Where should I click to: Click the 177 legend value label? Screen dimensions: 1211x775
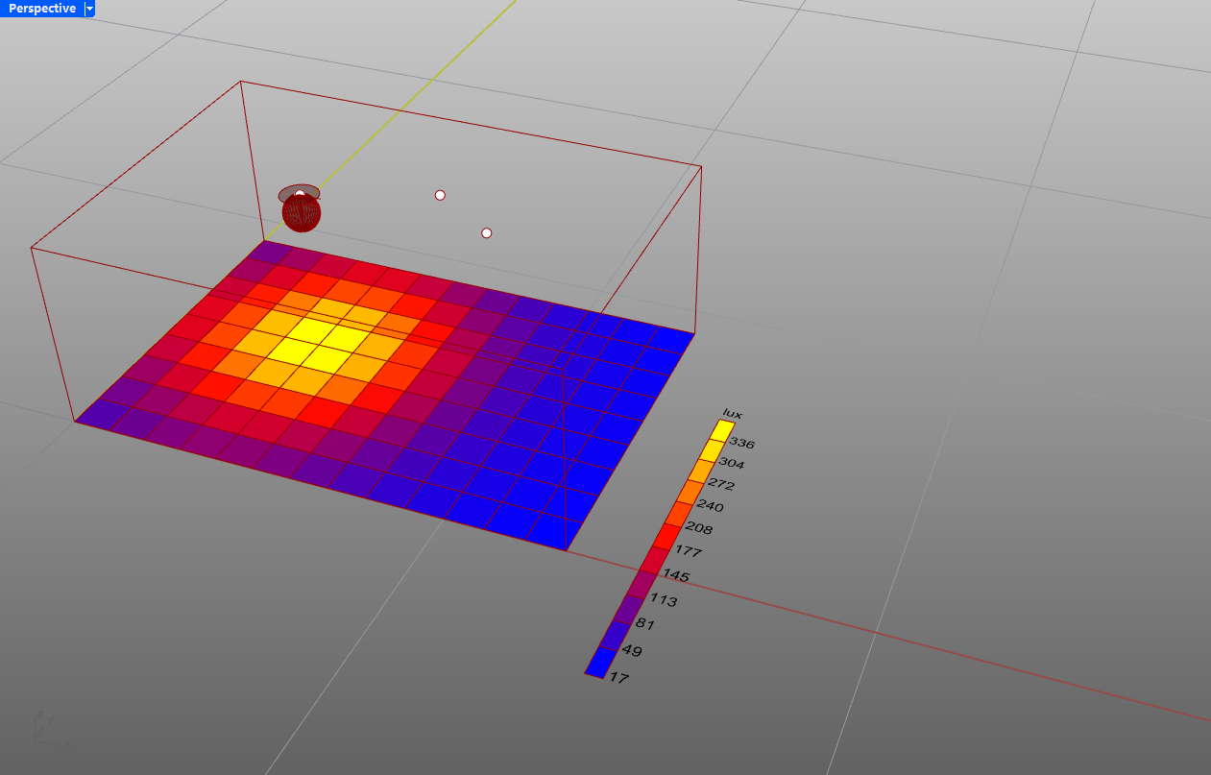click(689, 552)
